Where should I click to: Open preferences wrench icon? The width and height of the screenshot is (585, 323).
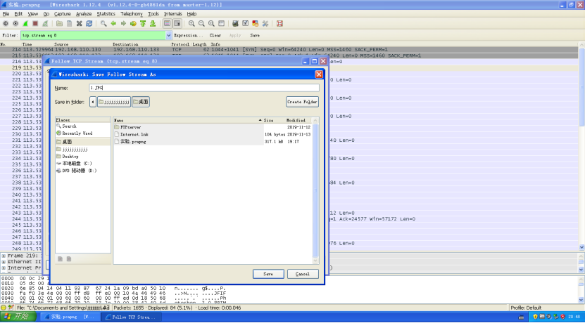[x=265, y=23]
